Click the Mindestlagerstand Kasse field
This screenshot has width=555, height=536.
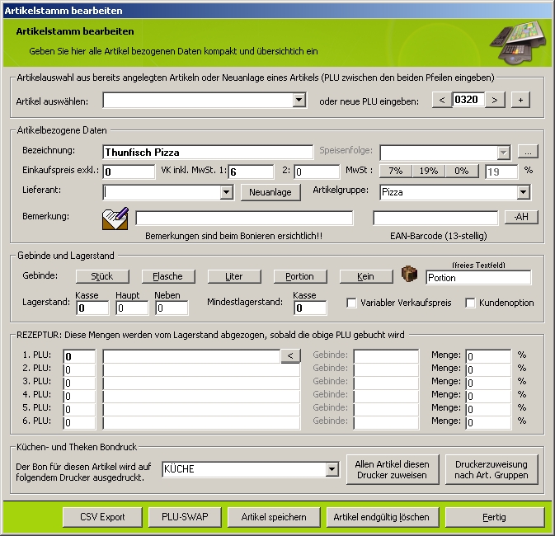click(x=310, y=308)
